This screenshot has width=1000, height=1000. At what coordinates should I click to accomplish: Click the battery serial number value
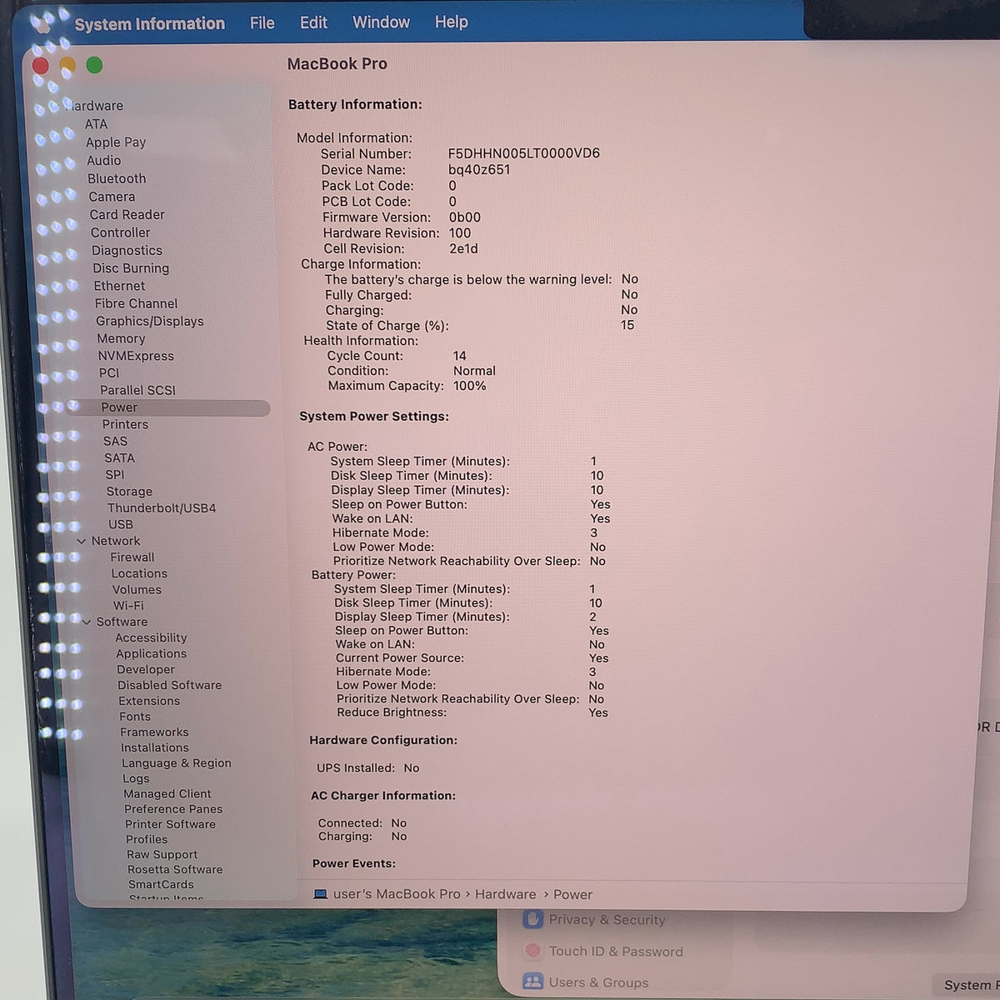tap(524, 153)
